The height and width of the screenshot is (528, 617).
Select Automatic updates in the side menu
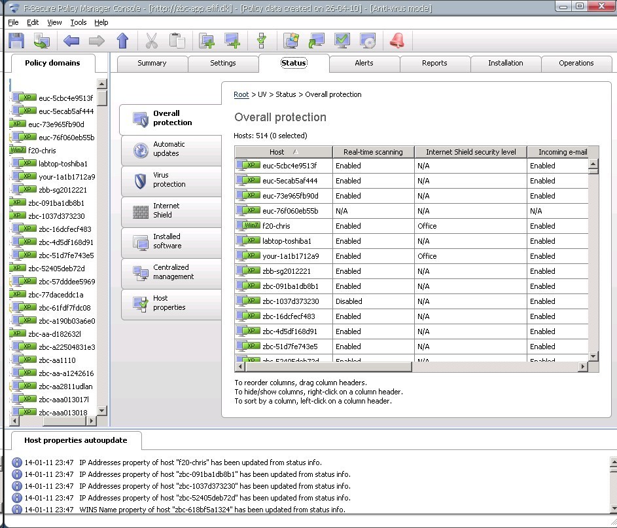170,149
